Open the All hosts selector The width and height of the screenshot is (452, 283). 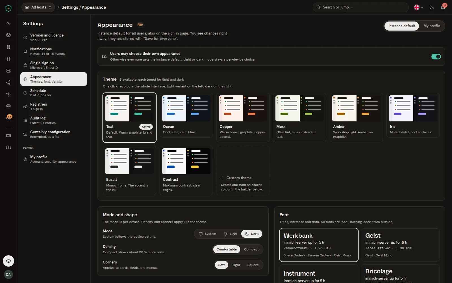[x=38, y=7]
